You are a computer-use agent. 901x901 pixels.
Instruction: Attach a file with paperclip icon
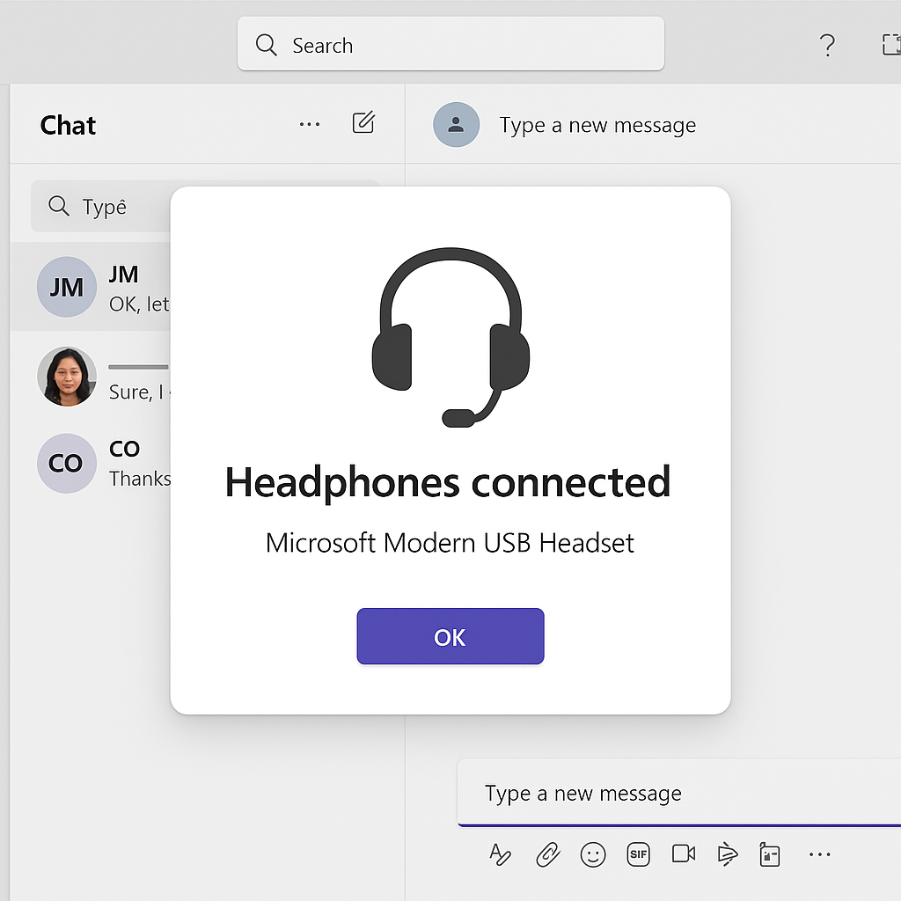(x=548, y=854)
